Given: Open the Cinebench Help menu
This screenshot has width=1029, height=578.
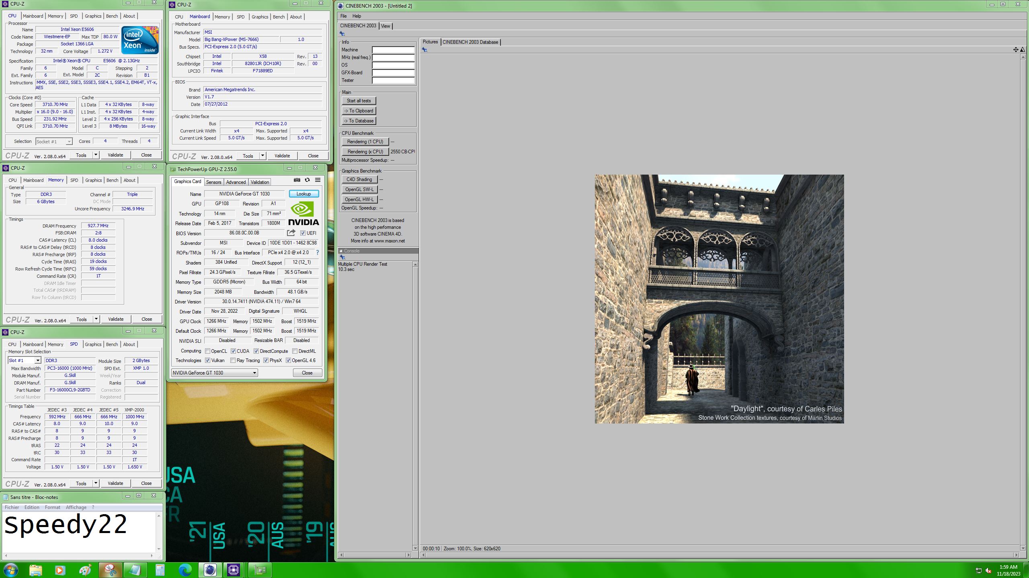Looking at the screenshot, I should point(357,16).
